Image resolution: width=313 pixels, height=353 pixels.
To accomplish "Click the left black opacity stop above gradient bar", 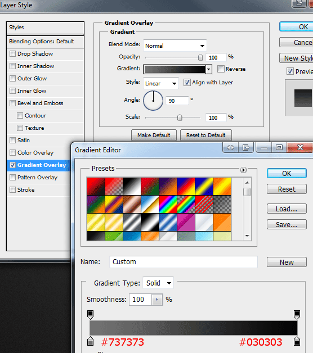I will [x=91, y=315].
